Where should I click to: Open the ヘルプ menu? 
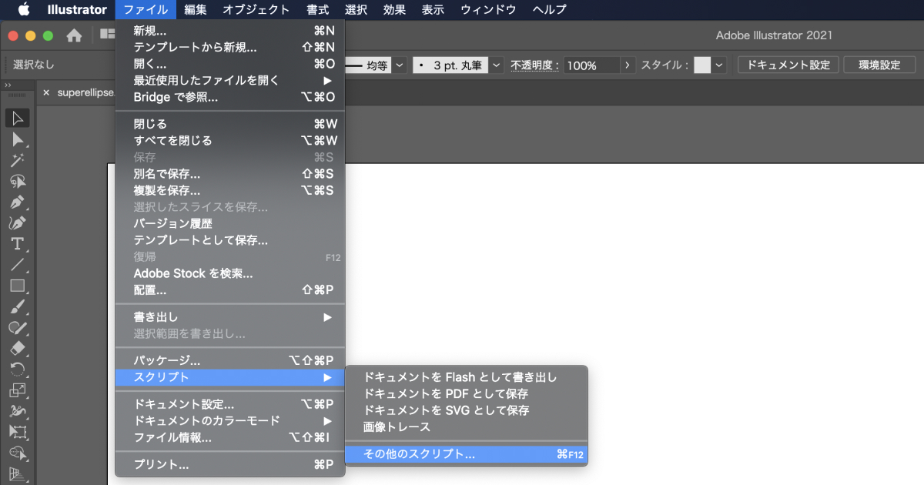coord(549,10)
